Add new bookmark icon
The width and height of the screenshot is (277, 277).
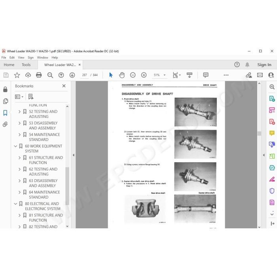[31, 97]
